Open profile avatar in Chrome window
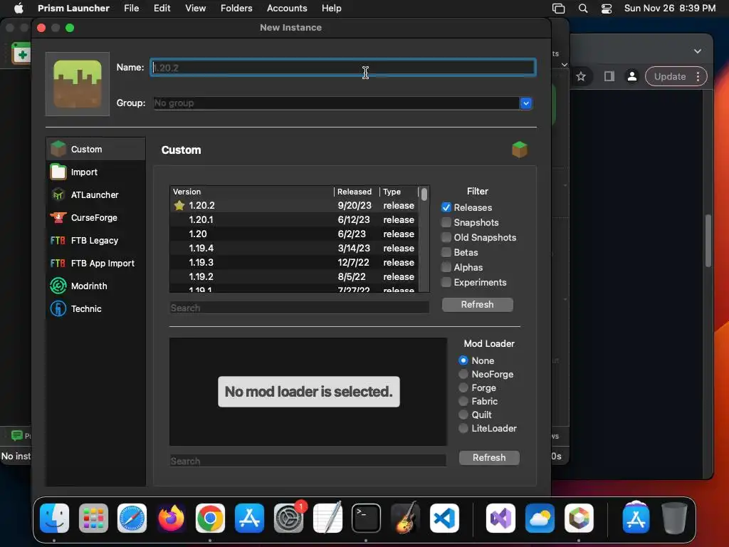Image resolution: width=729 pixels, height=547 pixels. click(632, 76)
